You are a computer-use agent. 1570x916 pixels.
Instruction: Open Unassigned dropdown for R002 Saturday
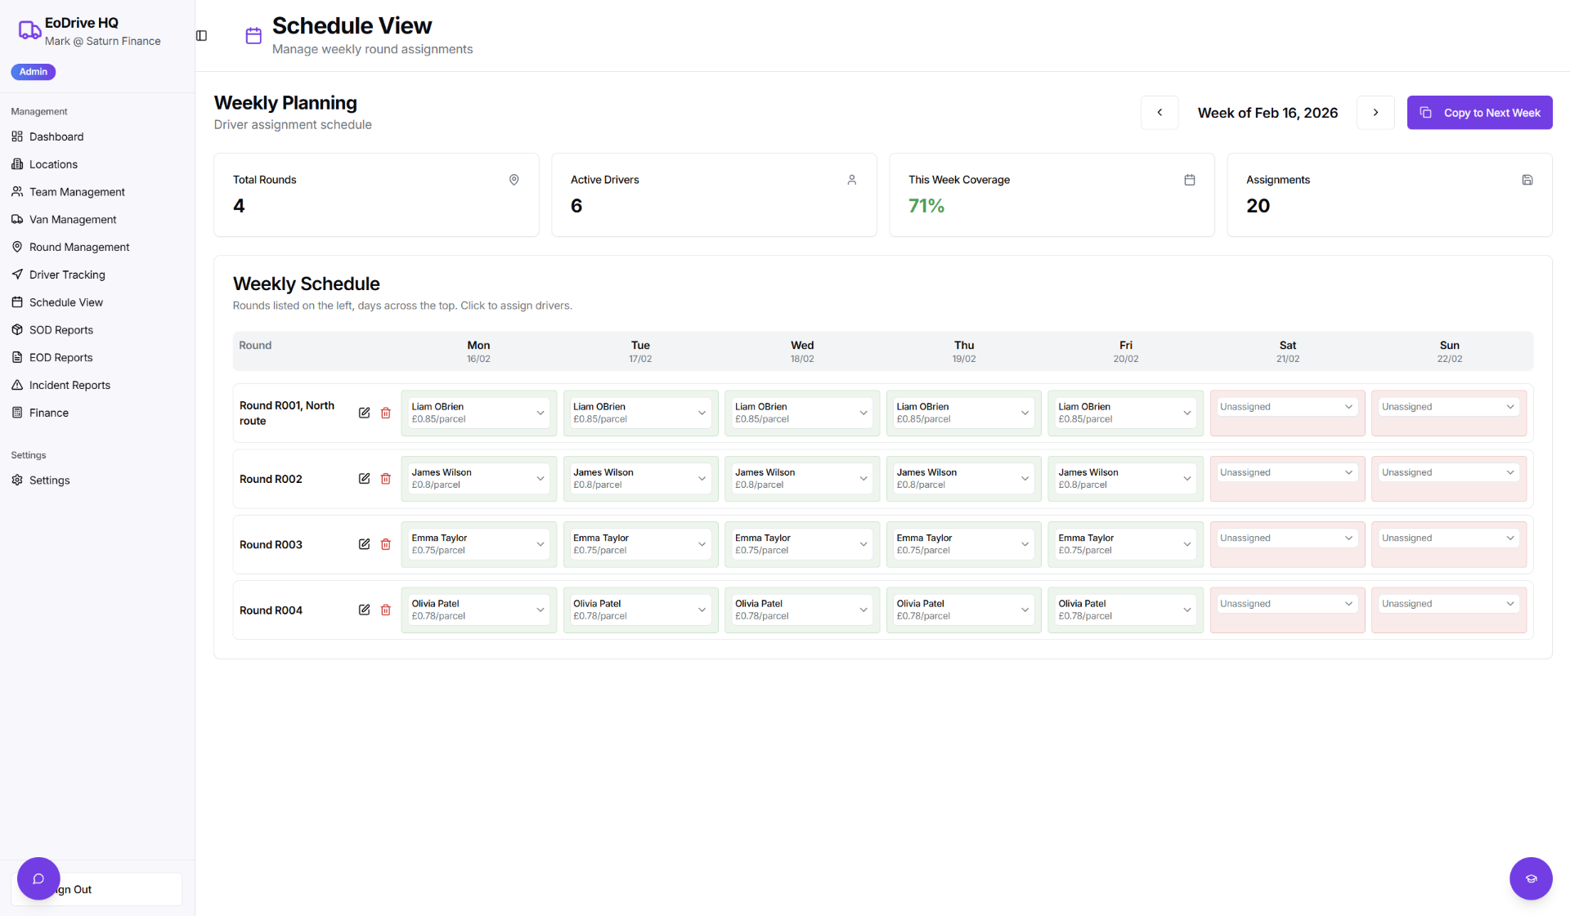point(1287,472)
